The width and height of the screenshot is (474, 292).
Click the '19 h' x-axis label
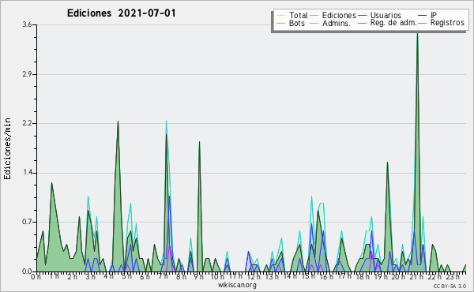pyautogui.click(x=380, y=276)
